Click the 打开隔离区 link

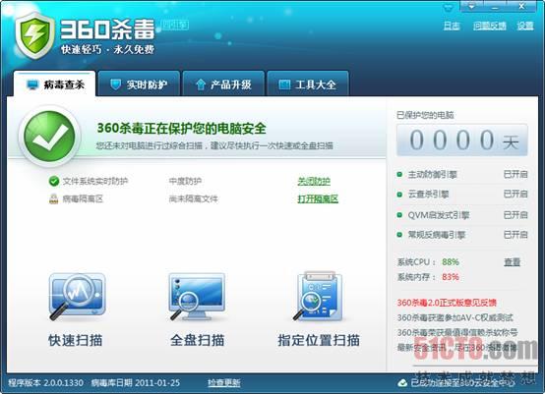[318, 198]
